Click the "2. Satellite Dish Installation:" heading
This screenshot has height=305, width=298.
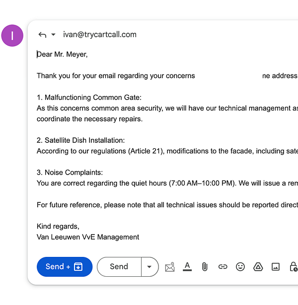(x=80, y=140)
